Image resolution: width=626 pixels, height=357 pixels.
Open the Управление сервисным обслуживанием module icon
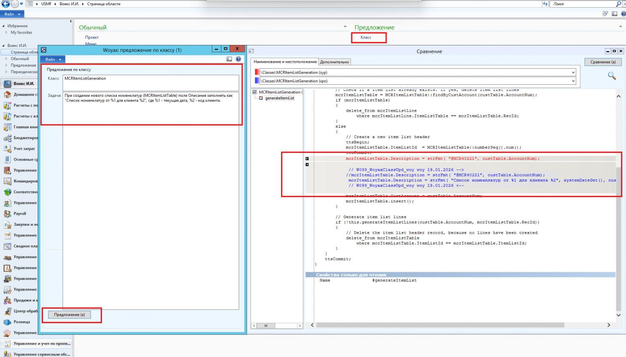tap(7, 355)
